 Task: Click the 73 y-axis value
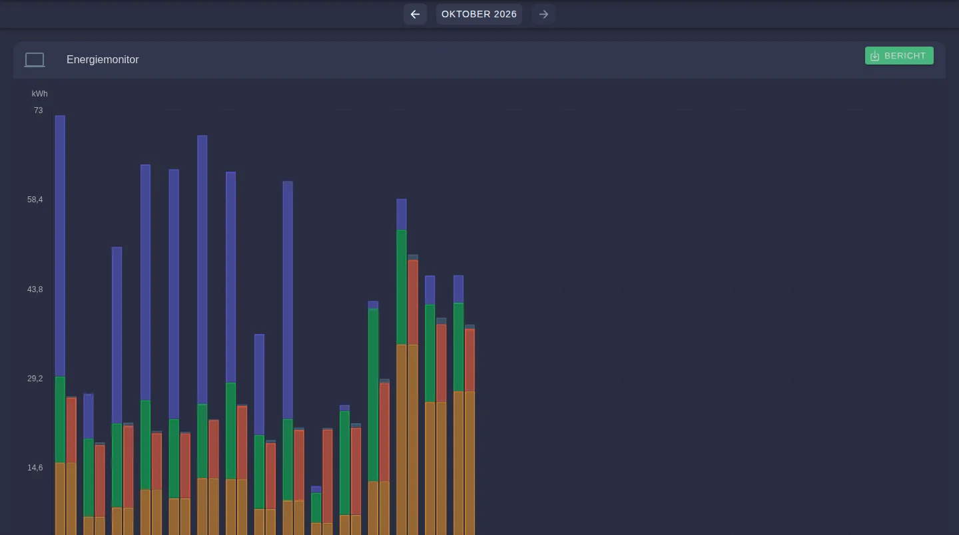(x=38, y=110)
